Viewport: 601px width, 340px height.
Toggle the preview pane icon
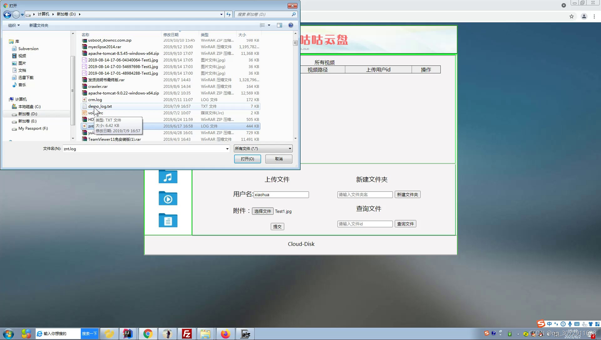280,25
